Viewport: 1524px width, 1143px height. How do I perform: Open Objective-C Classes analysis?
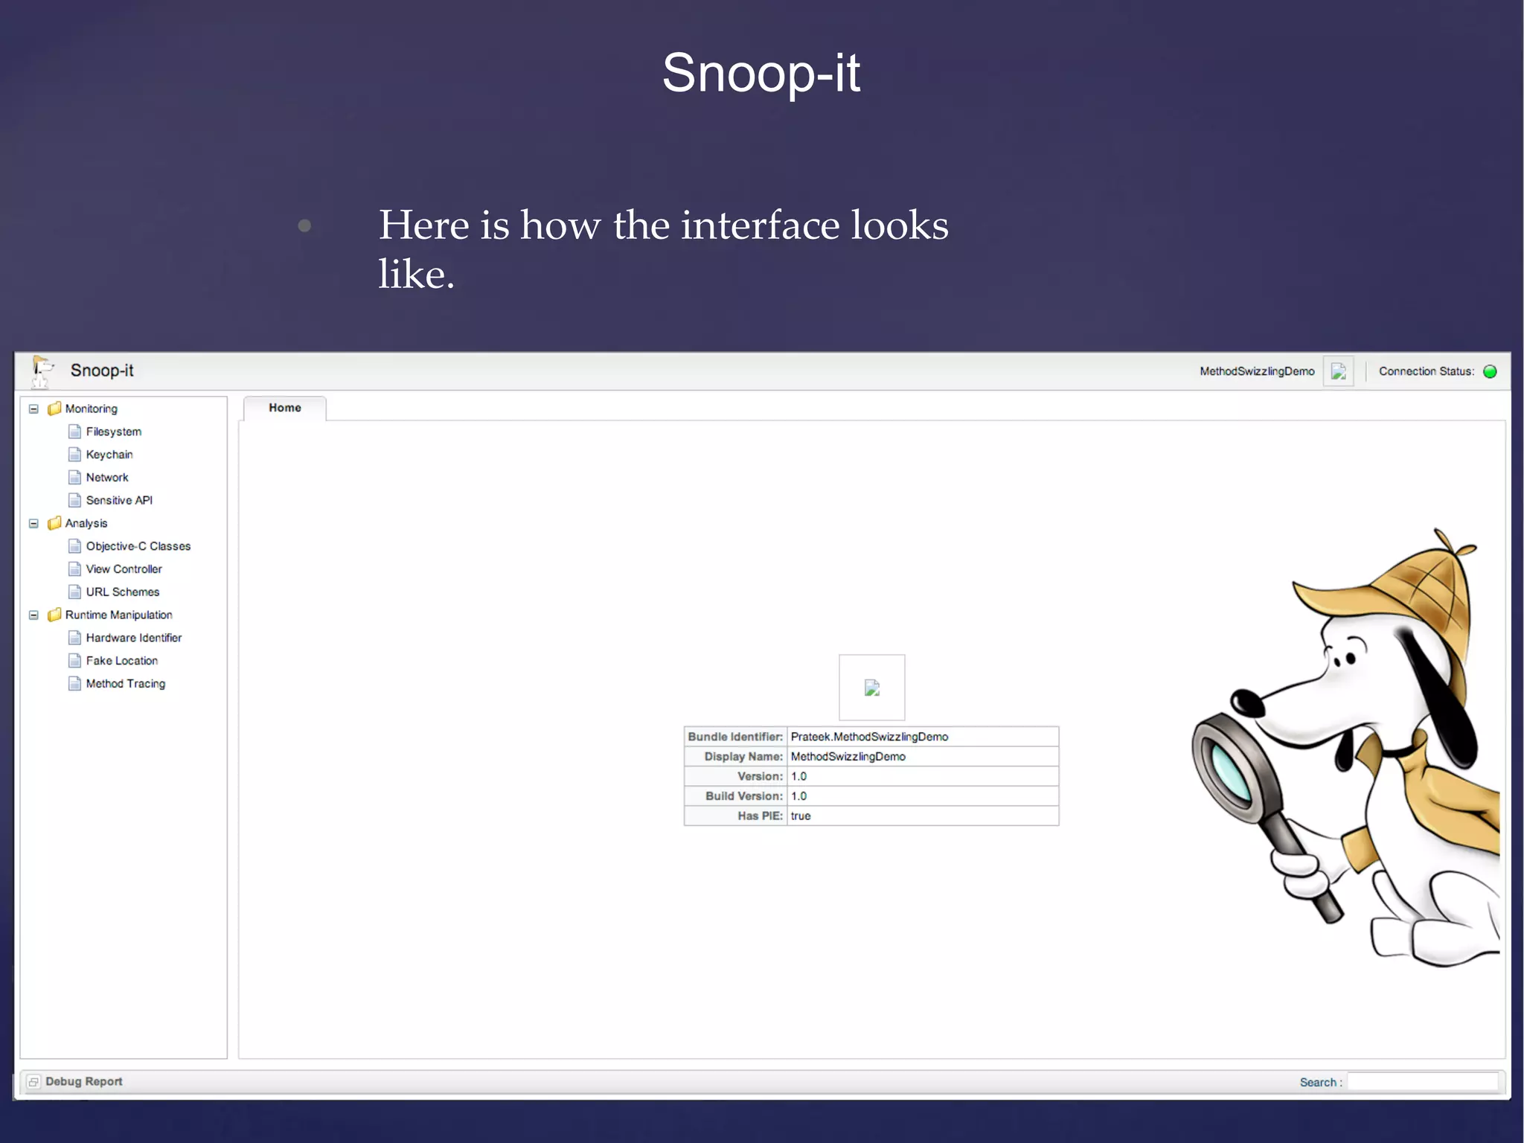(x=138, y=546)
